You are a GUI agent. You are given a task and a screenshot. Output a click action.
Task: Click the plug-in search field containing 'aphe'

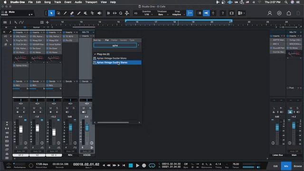tap(115, 46)
